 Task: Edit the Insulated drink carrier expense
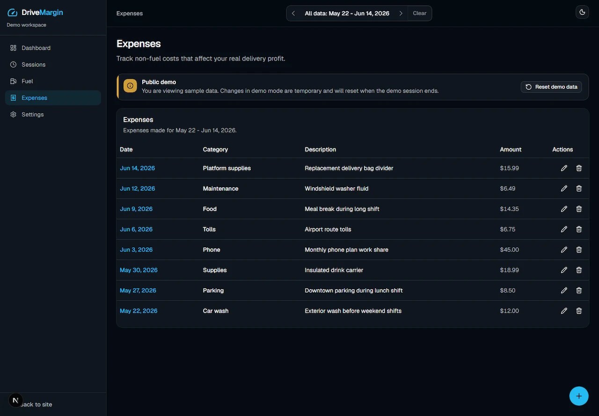coord(564,270)
